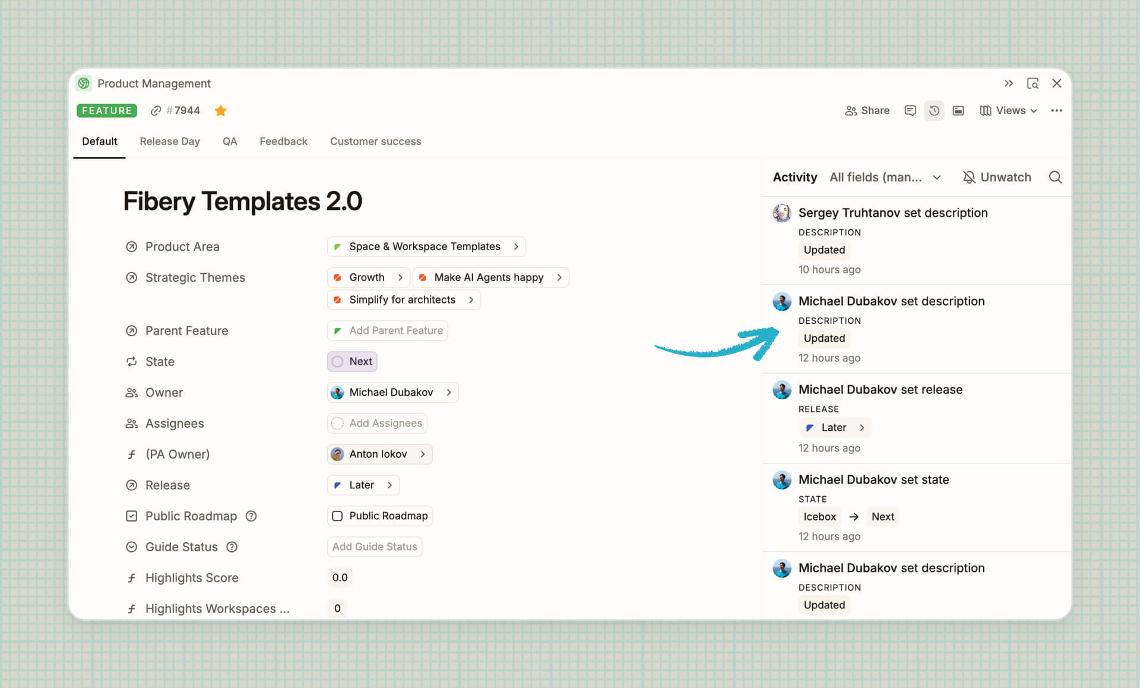Open the Anton Iokov PA Owner chip

click(379, 454)
